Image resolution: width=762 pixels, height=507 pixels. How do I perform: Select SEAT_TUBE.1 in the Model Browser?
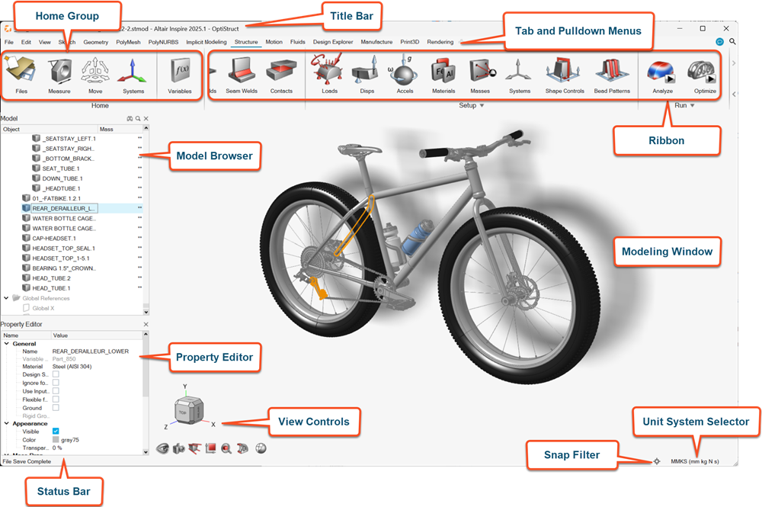tap(61, 168)
